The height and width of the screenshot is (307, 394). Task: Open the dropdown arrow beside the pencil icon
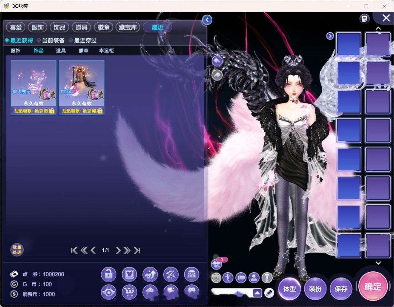(258, 293)
